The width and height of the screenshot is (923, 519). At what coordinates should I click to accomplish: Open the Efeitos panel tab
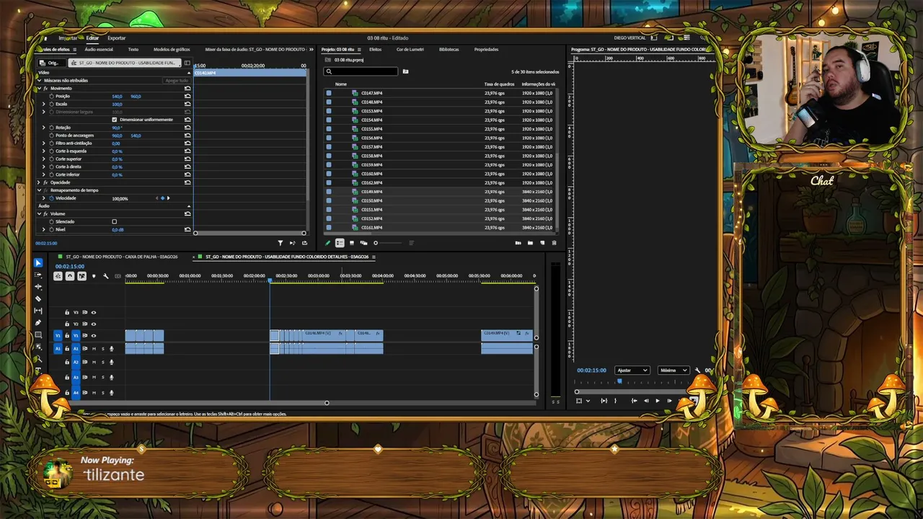(x=375, y=50)
